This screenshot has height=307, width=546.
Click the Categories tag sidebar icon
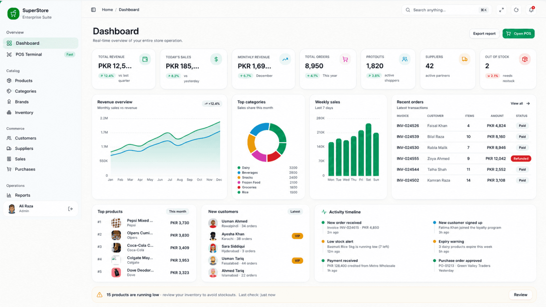(x=9, y=91)
